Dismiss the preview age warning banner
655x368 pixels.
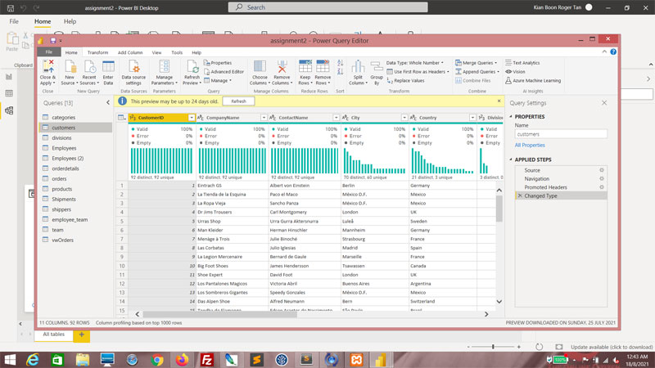pos(499,101)
